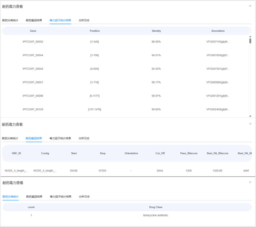Open 毒力因子统计结果 tab above the ORF_ID table
Image resolution: width=256 pixels, height=227 pixels.
coord(60,138)
